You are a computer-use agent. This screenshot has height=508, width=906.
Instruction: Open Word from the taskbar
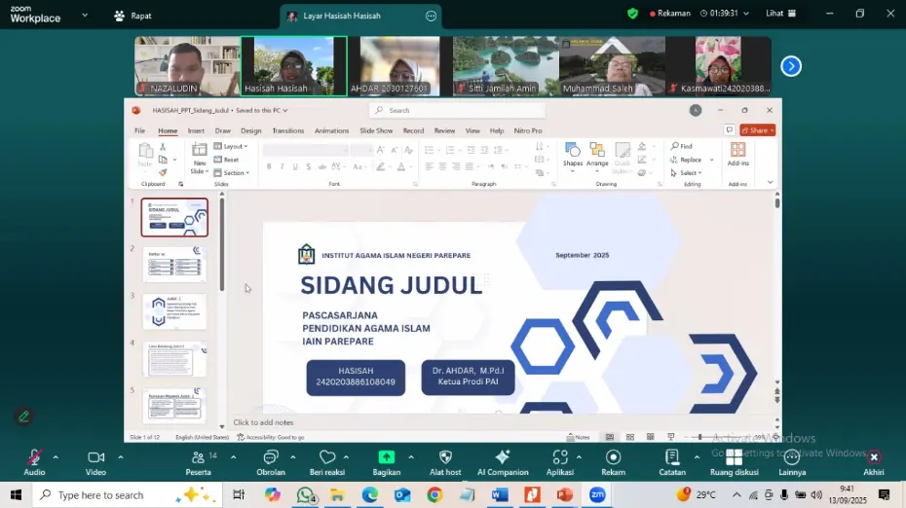pyautogui.click(x=500, y=494)
